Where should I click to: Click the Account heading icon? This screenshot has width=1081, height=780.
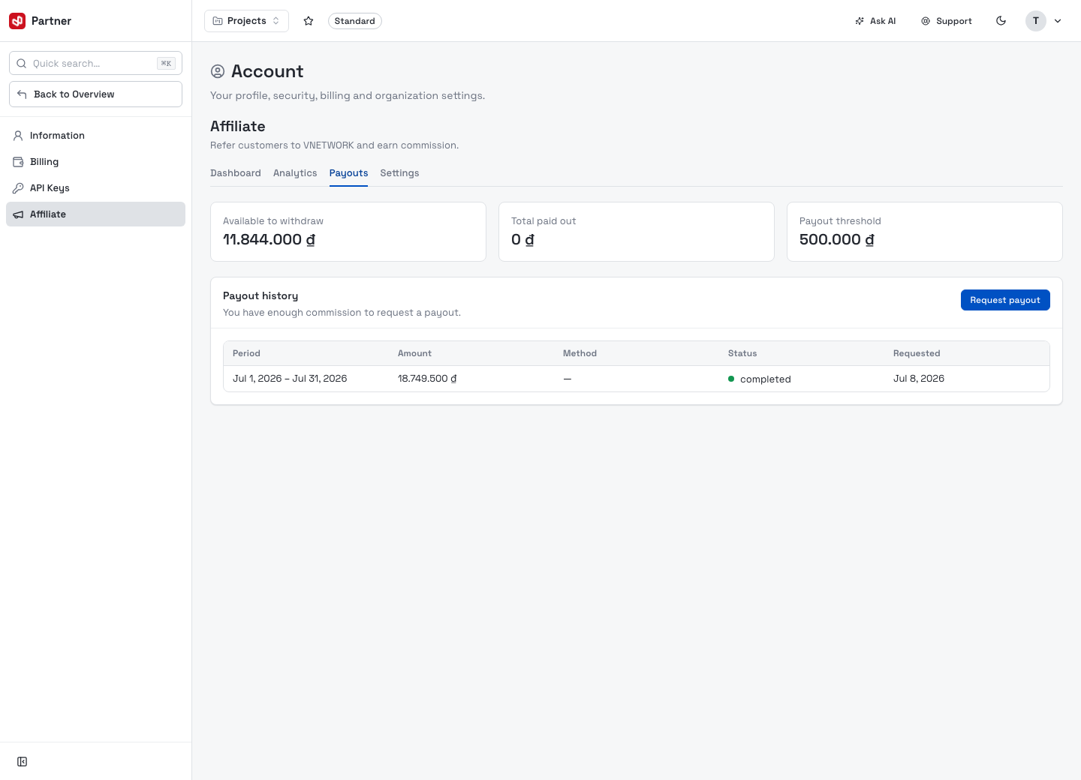pos(218,71)
